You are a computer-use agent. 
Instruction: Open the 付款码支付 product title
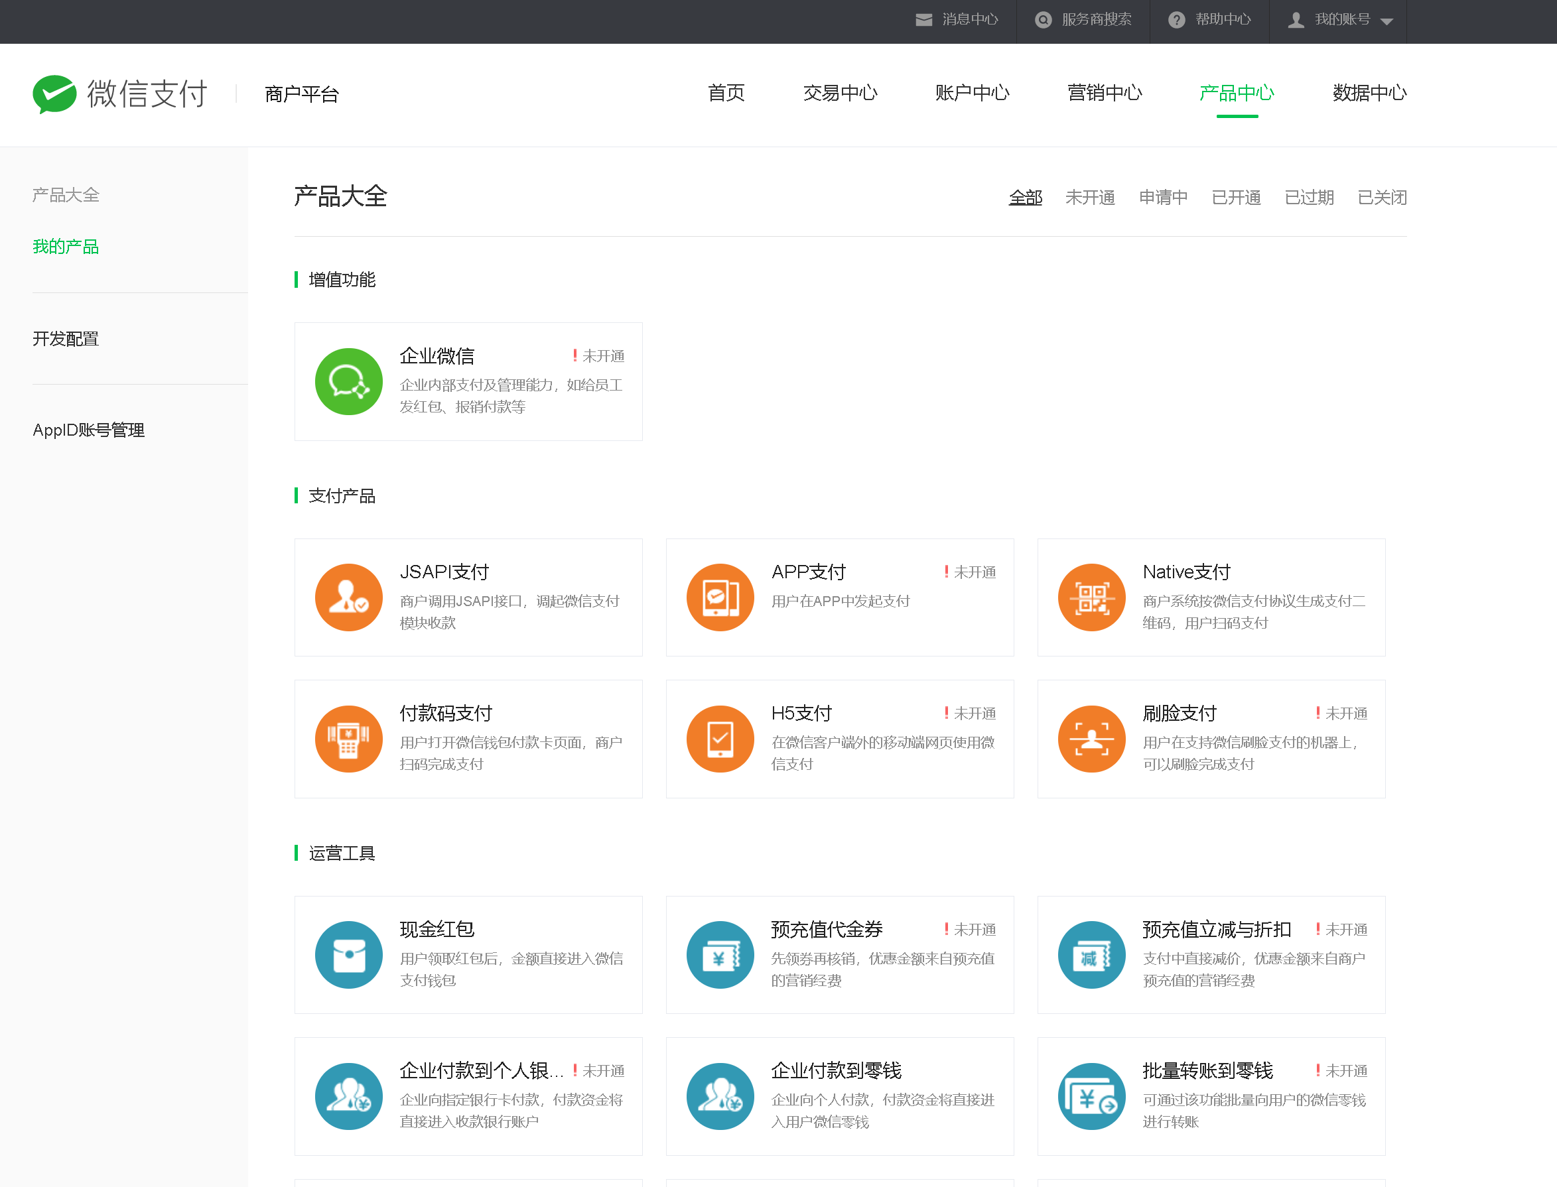pyautogui.click(x=446, y=713)
